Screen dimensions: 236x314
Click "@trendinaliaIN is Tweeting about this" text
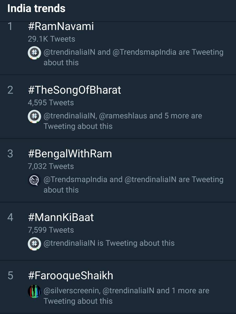(x=109, y=243)
